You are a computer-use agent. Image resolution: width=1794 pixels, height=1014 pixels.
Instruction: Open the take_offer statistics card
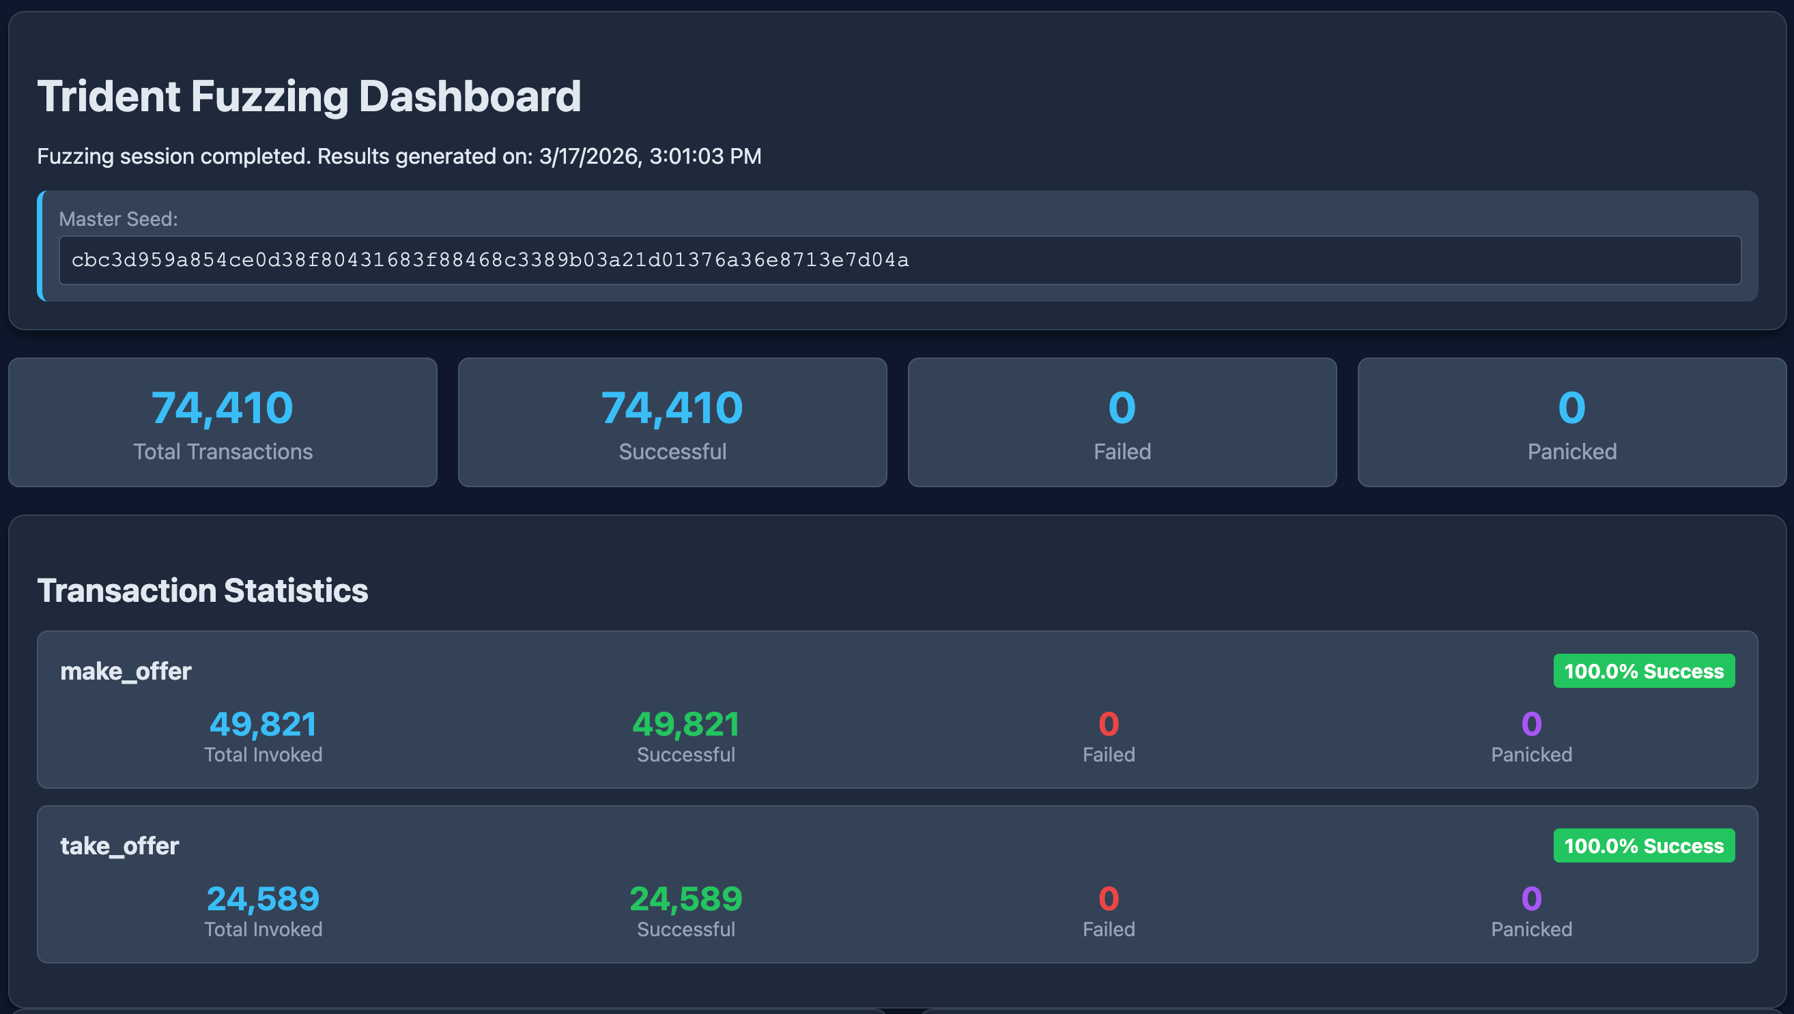click(x=895, y=884)
